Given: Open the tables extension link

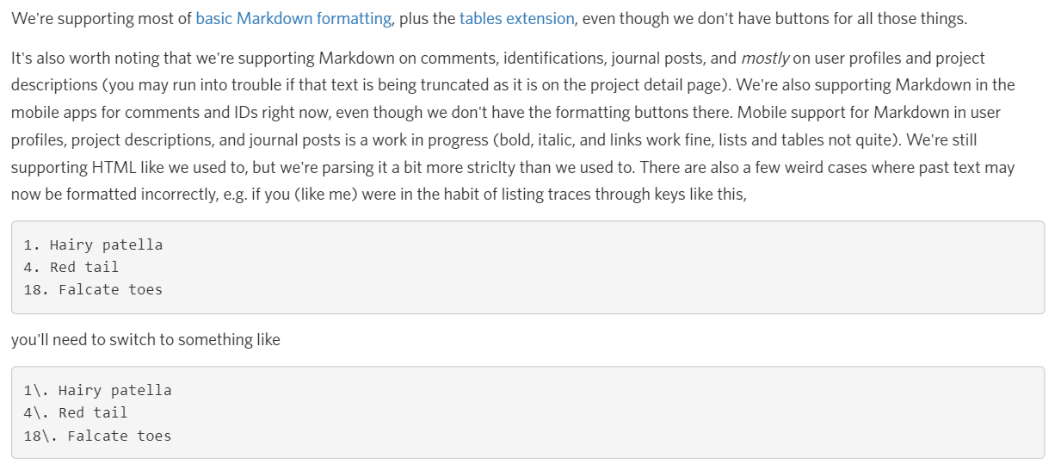Looking at the screenshot, I should (516, 18).
